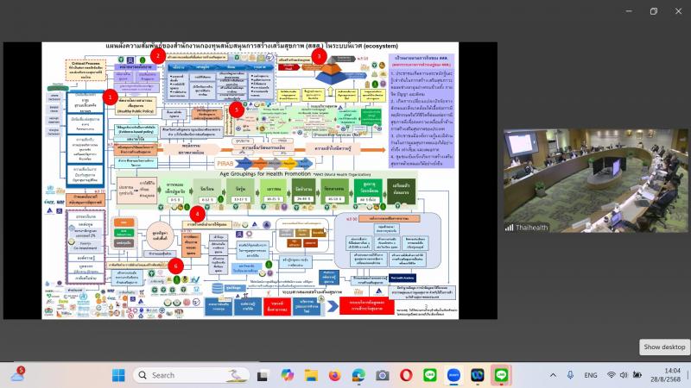691x388 pixels.
Task: Open the Camera app from taskbar
Action: pyautogui.click(x=383, y=375)
